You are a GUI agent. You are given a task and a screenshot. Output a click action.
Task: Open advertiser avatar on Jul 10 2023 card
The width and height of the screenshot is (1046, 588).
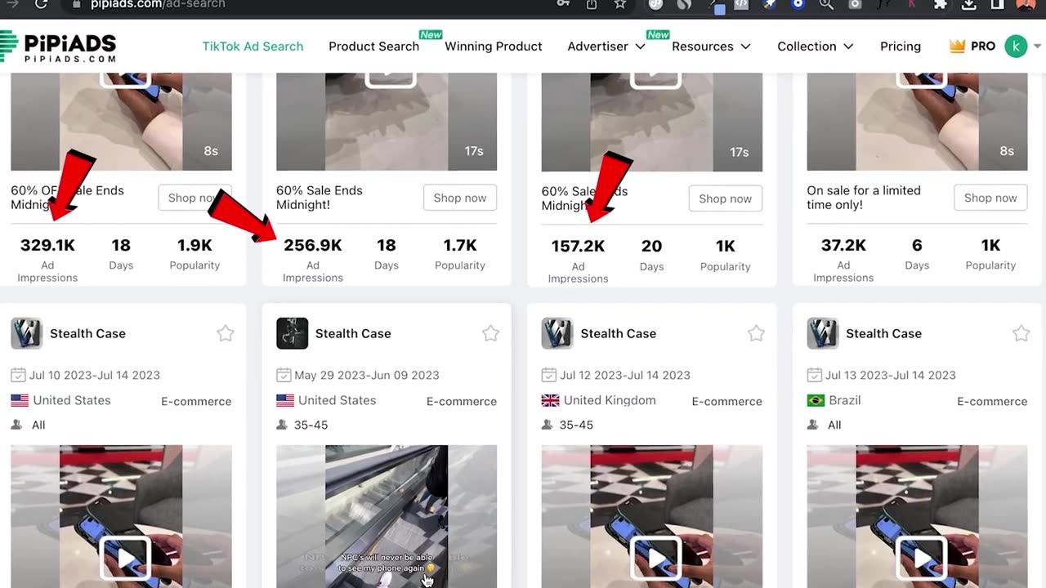[26, 333]
